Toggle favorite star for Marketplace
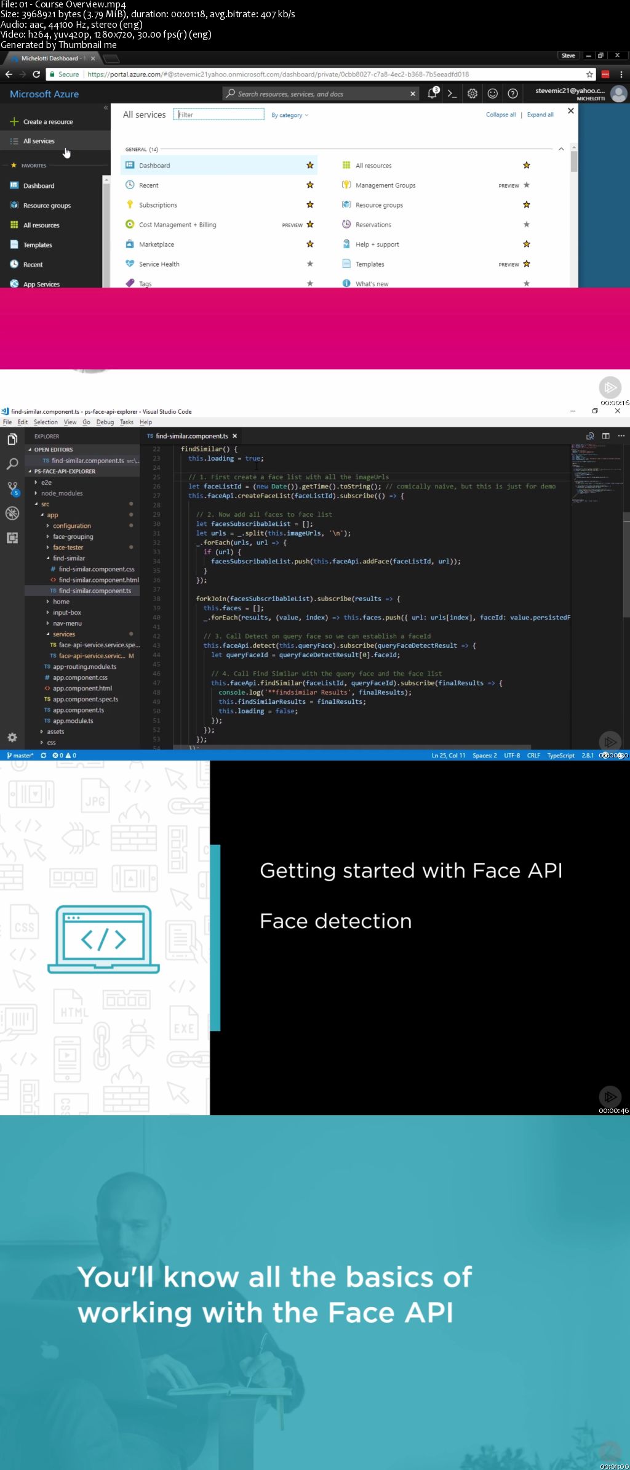Image resolution: width=630 pixels, height=1470 pixels. (310, 244)
